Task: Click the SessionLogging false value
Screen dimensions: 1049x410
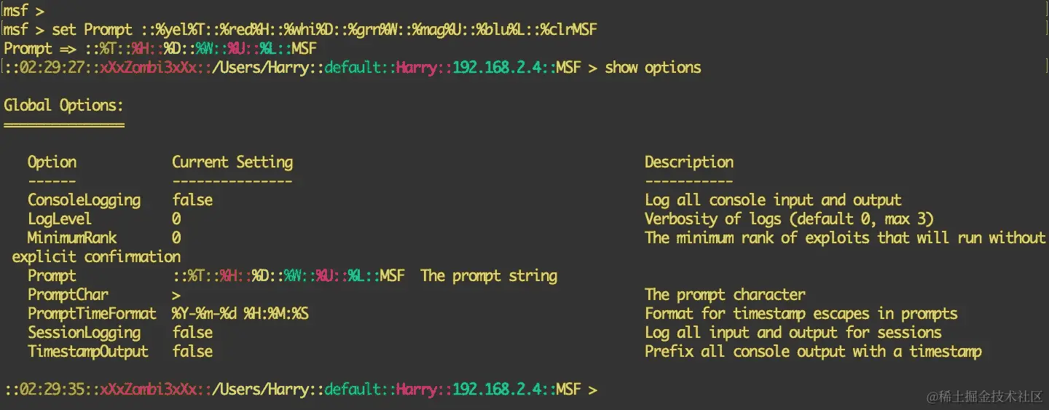Action: point(192,333)
